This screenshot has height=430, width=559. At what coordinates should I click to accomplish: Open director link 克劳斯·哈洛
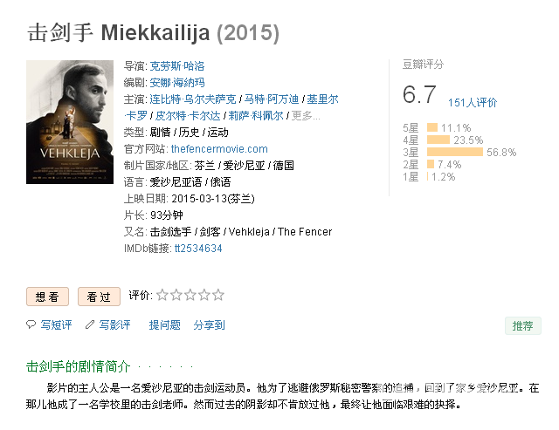pyautogui.click(x=177, y=66)
